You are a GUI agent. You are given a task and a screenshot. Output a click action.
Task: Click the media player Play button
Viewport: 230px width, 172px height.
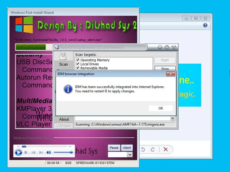pos(18,153)
